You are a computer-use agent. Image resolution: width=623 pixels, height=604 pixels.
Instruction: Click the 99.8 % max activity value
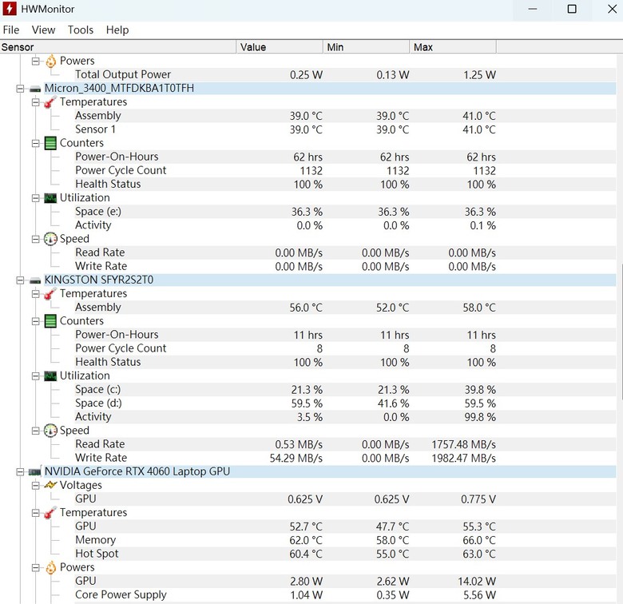coord(480,417)
